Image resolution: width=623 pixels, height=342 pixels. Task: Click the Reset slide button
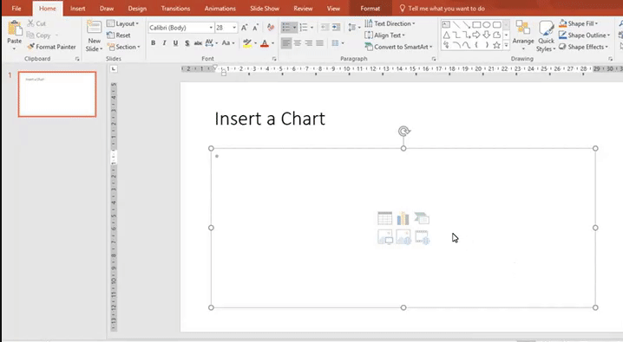pyautogui.click(x=119, y=35)
